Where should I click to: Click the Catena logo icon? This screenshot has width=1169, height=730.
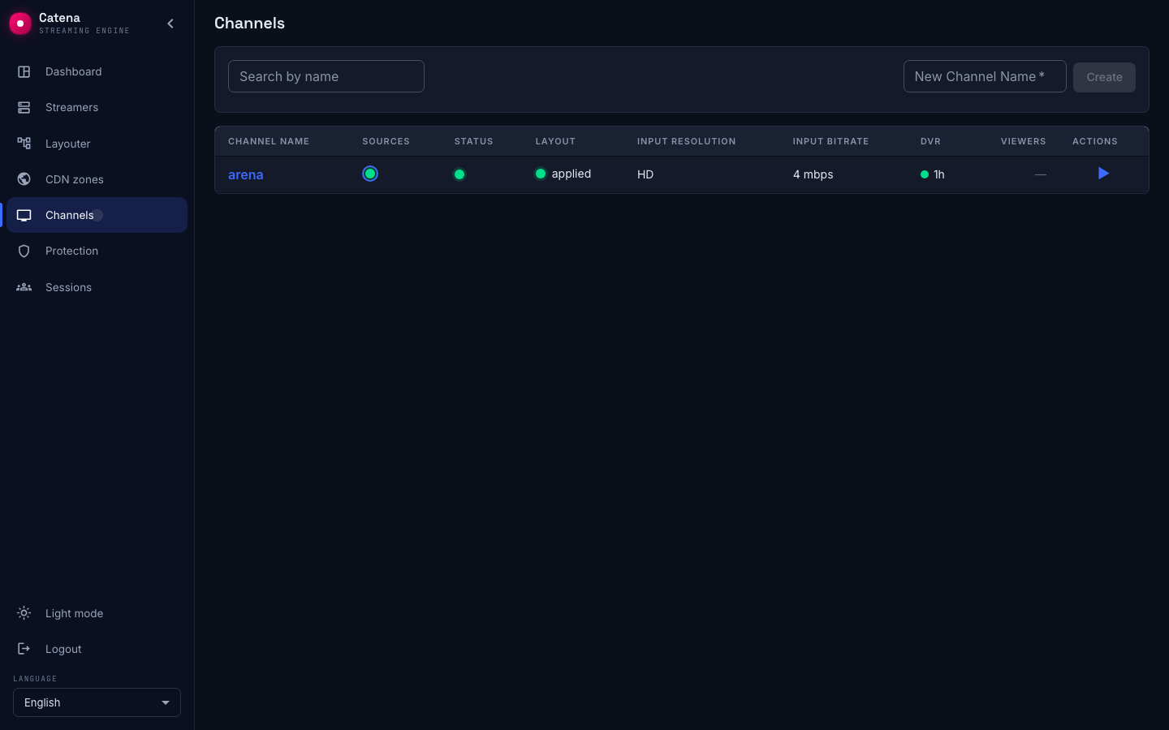click(x=20, y=24)
